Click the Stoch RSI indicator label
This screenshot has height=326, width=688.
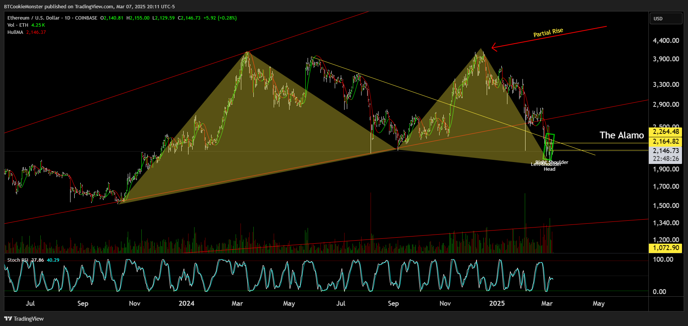[x=18, y=260]
